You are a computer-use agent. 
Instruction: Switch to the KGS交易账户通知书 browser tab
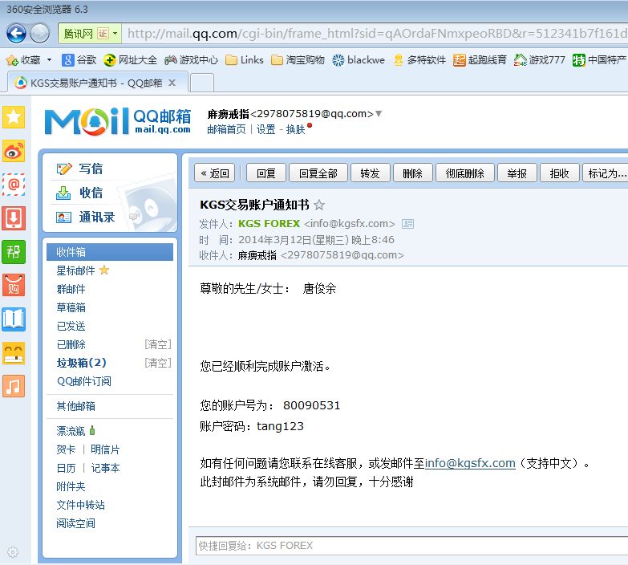click(96, 83)
